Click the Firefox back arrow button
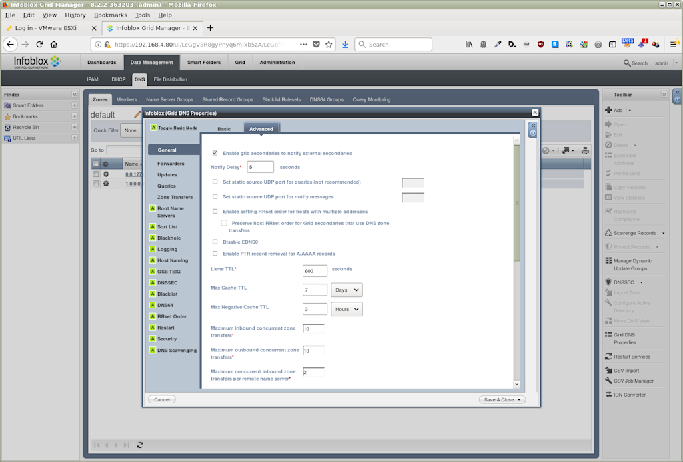683x462 pixels. tap(11, 45)
